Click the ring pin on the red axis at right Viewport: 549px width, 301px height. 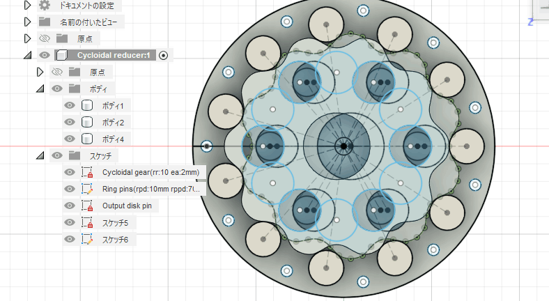click(x=466, y=146)
